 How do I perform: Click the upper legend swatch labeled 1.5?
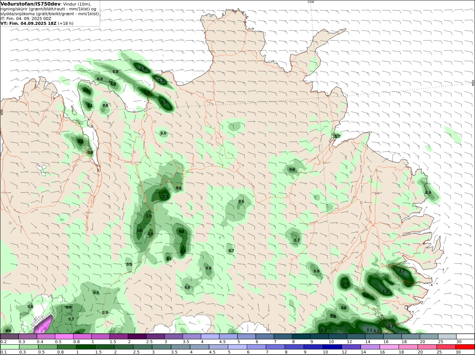coord(119,336)
